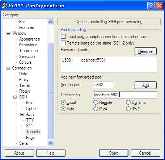Open the Translation category
165x160 pixels.
pyautogui.click(x=29, y=51)
